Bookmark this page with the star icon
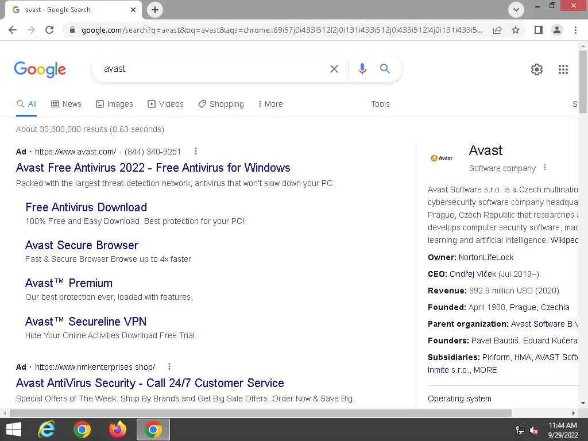This screenshot has width=588, height=441. click(x=516, y=30)
